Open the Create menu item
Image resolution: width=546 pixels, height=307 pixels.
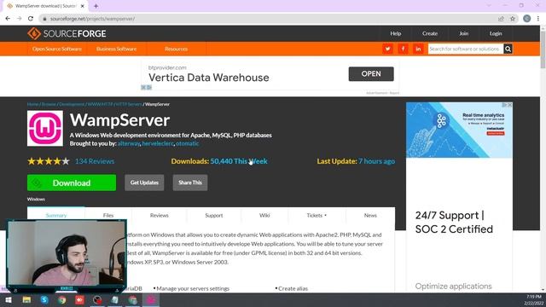[x=430, y=33]
